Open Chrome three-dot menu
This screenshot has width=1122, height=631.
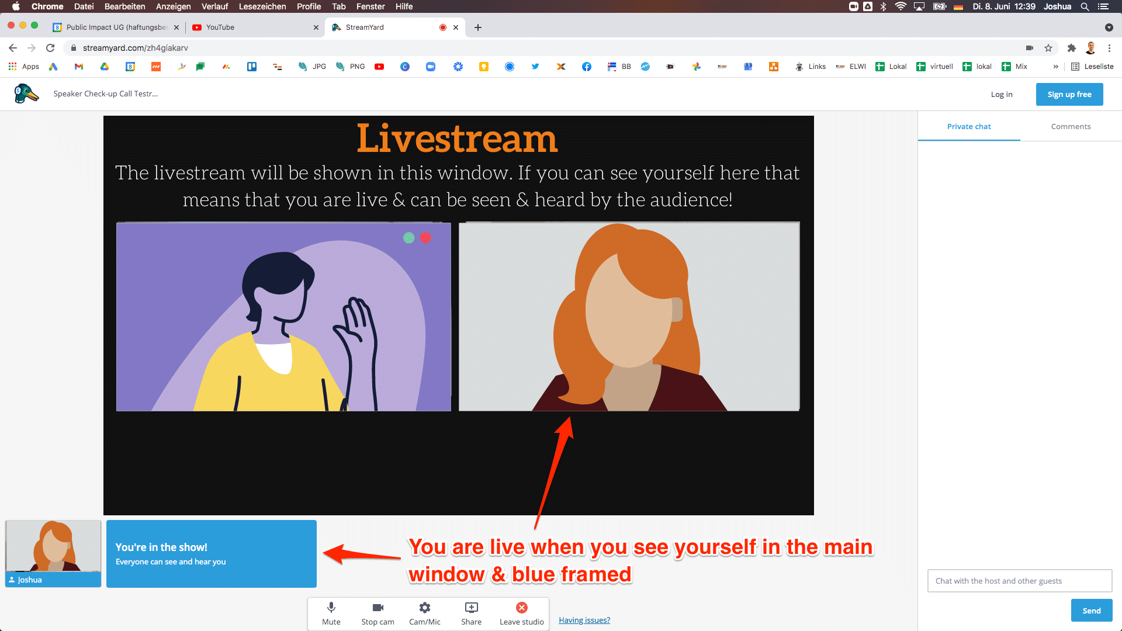pyautogui.click(x=1109, y=48)
